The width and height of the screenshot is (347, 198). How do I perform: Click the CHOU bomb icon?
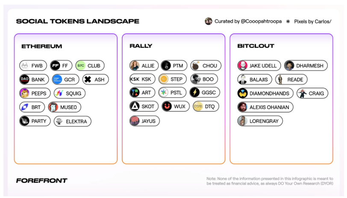pos(196,65)
